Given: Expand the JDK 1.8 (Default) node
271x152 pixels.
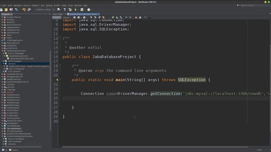Looking at the screenshot, I should point(5,69).
